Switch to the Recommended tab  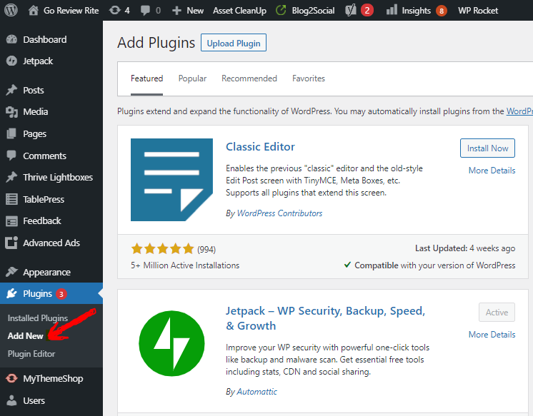tap(249, 78)
